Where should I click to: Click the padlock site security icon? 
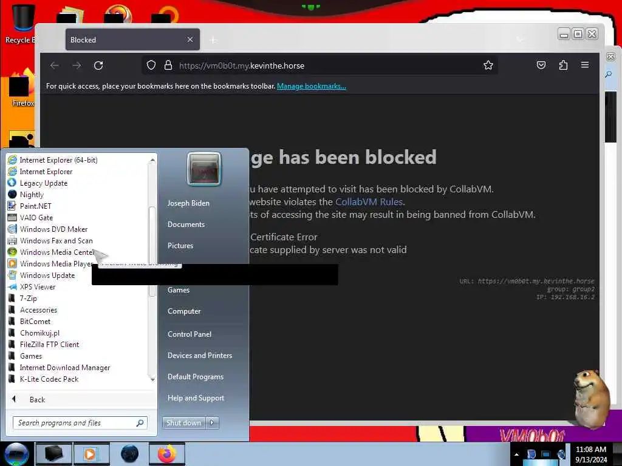tap(168, 66)
